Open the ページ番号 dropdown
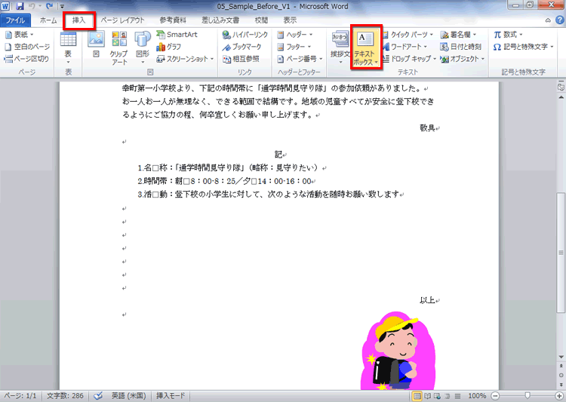Viewport: 566px width, 402px height. tap(300, 59)
